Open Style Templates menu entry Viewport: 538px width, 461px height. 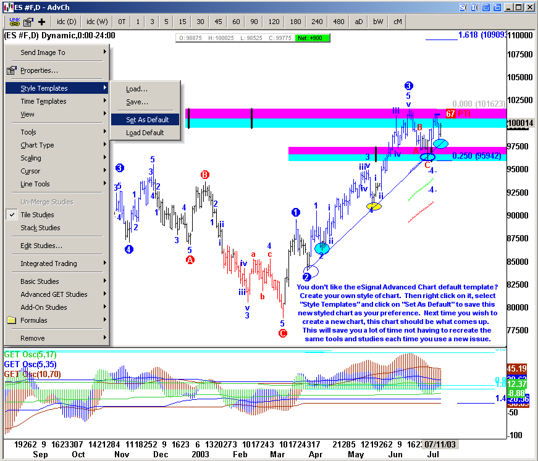click(x=57, y=88)
